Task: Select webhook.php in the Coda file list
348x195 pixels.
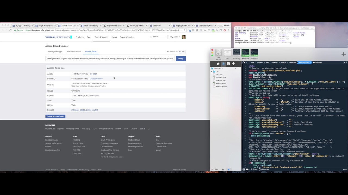Action: [x=221, y=83]
